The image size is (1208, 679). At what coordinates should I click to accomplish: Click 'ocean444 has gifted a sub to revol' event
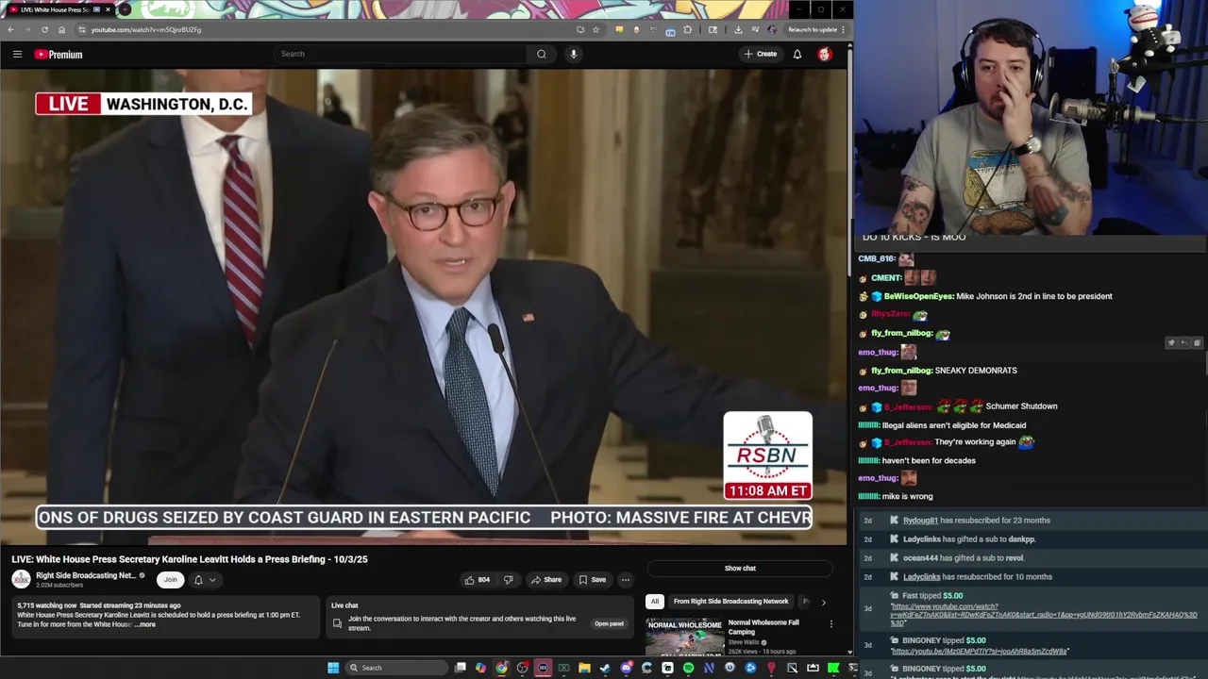(x=964, y=558)
